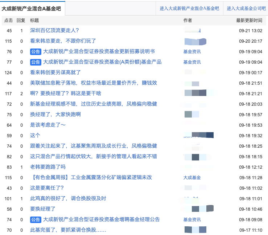Click timestamp 09-20 20:17
This screenshot has height=235, width=268.
251,41
